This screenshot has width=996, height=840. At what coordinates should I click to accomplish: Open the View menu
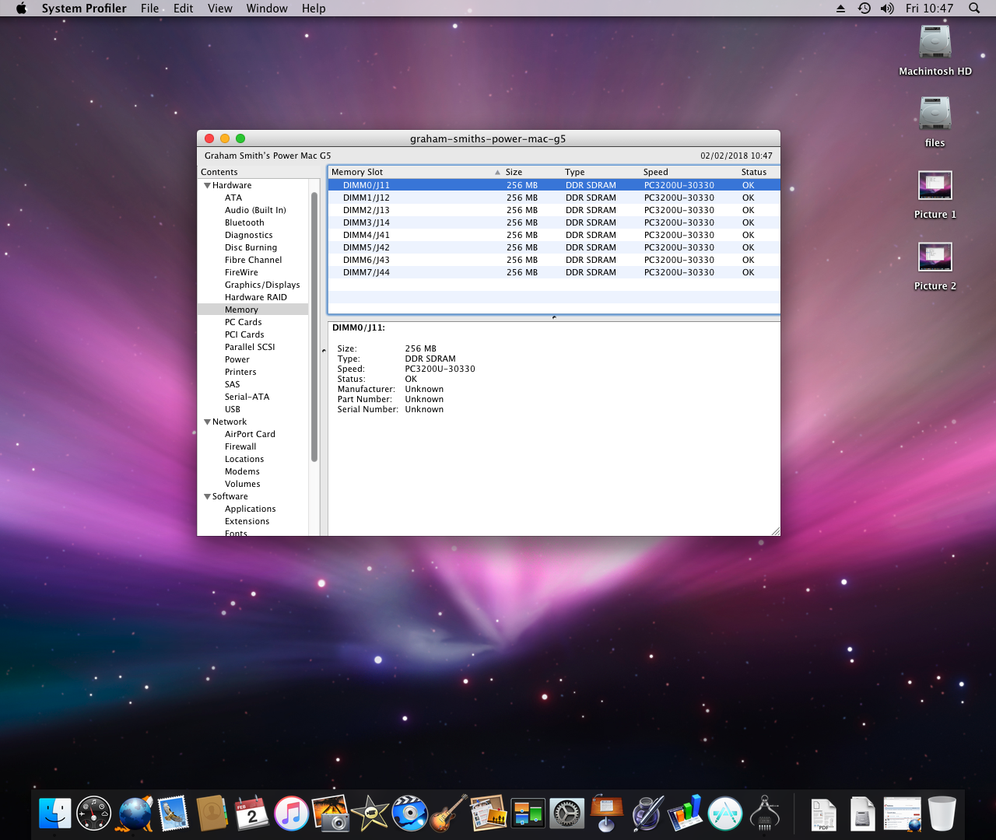220,9
